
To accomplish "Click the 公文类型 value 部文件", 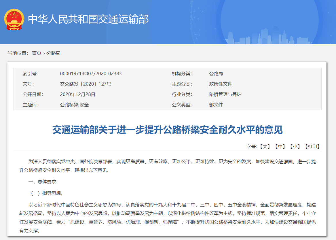I will pyautogui.click(x=217, y=105).
